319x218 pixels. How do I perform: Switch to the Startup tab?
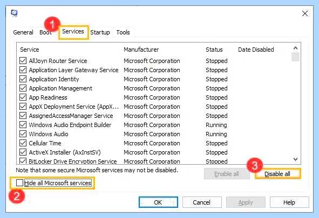(x=100, y=32)
